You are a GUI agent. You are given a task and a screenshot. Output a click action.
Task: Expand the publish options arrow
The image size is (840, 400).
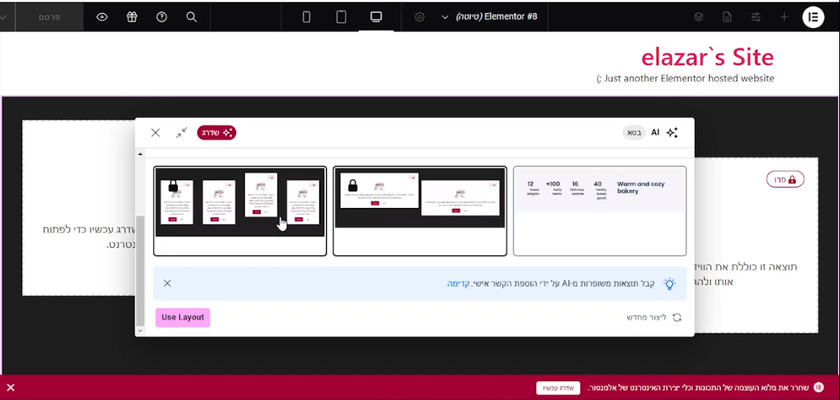[x=5, y=17]
